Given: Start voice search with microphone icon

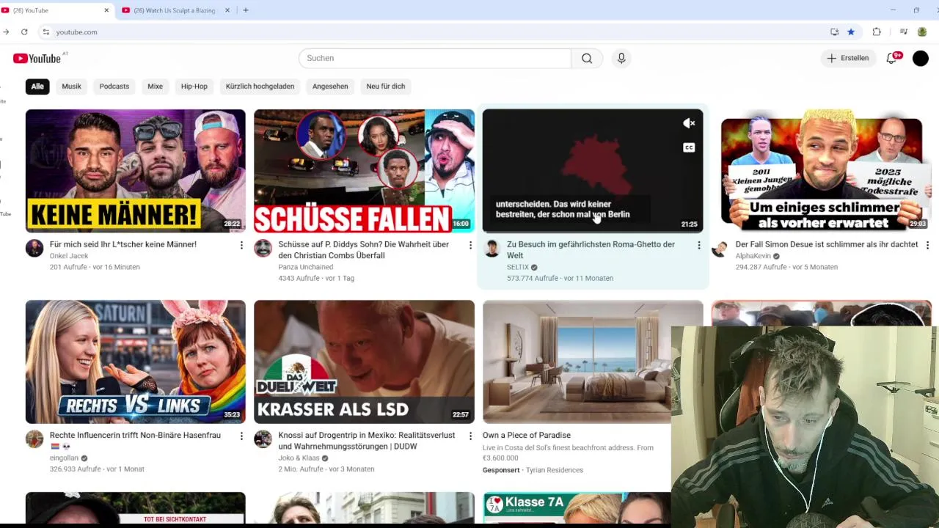Looking at the screenshot, I should coord(621,58).
